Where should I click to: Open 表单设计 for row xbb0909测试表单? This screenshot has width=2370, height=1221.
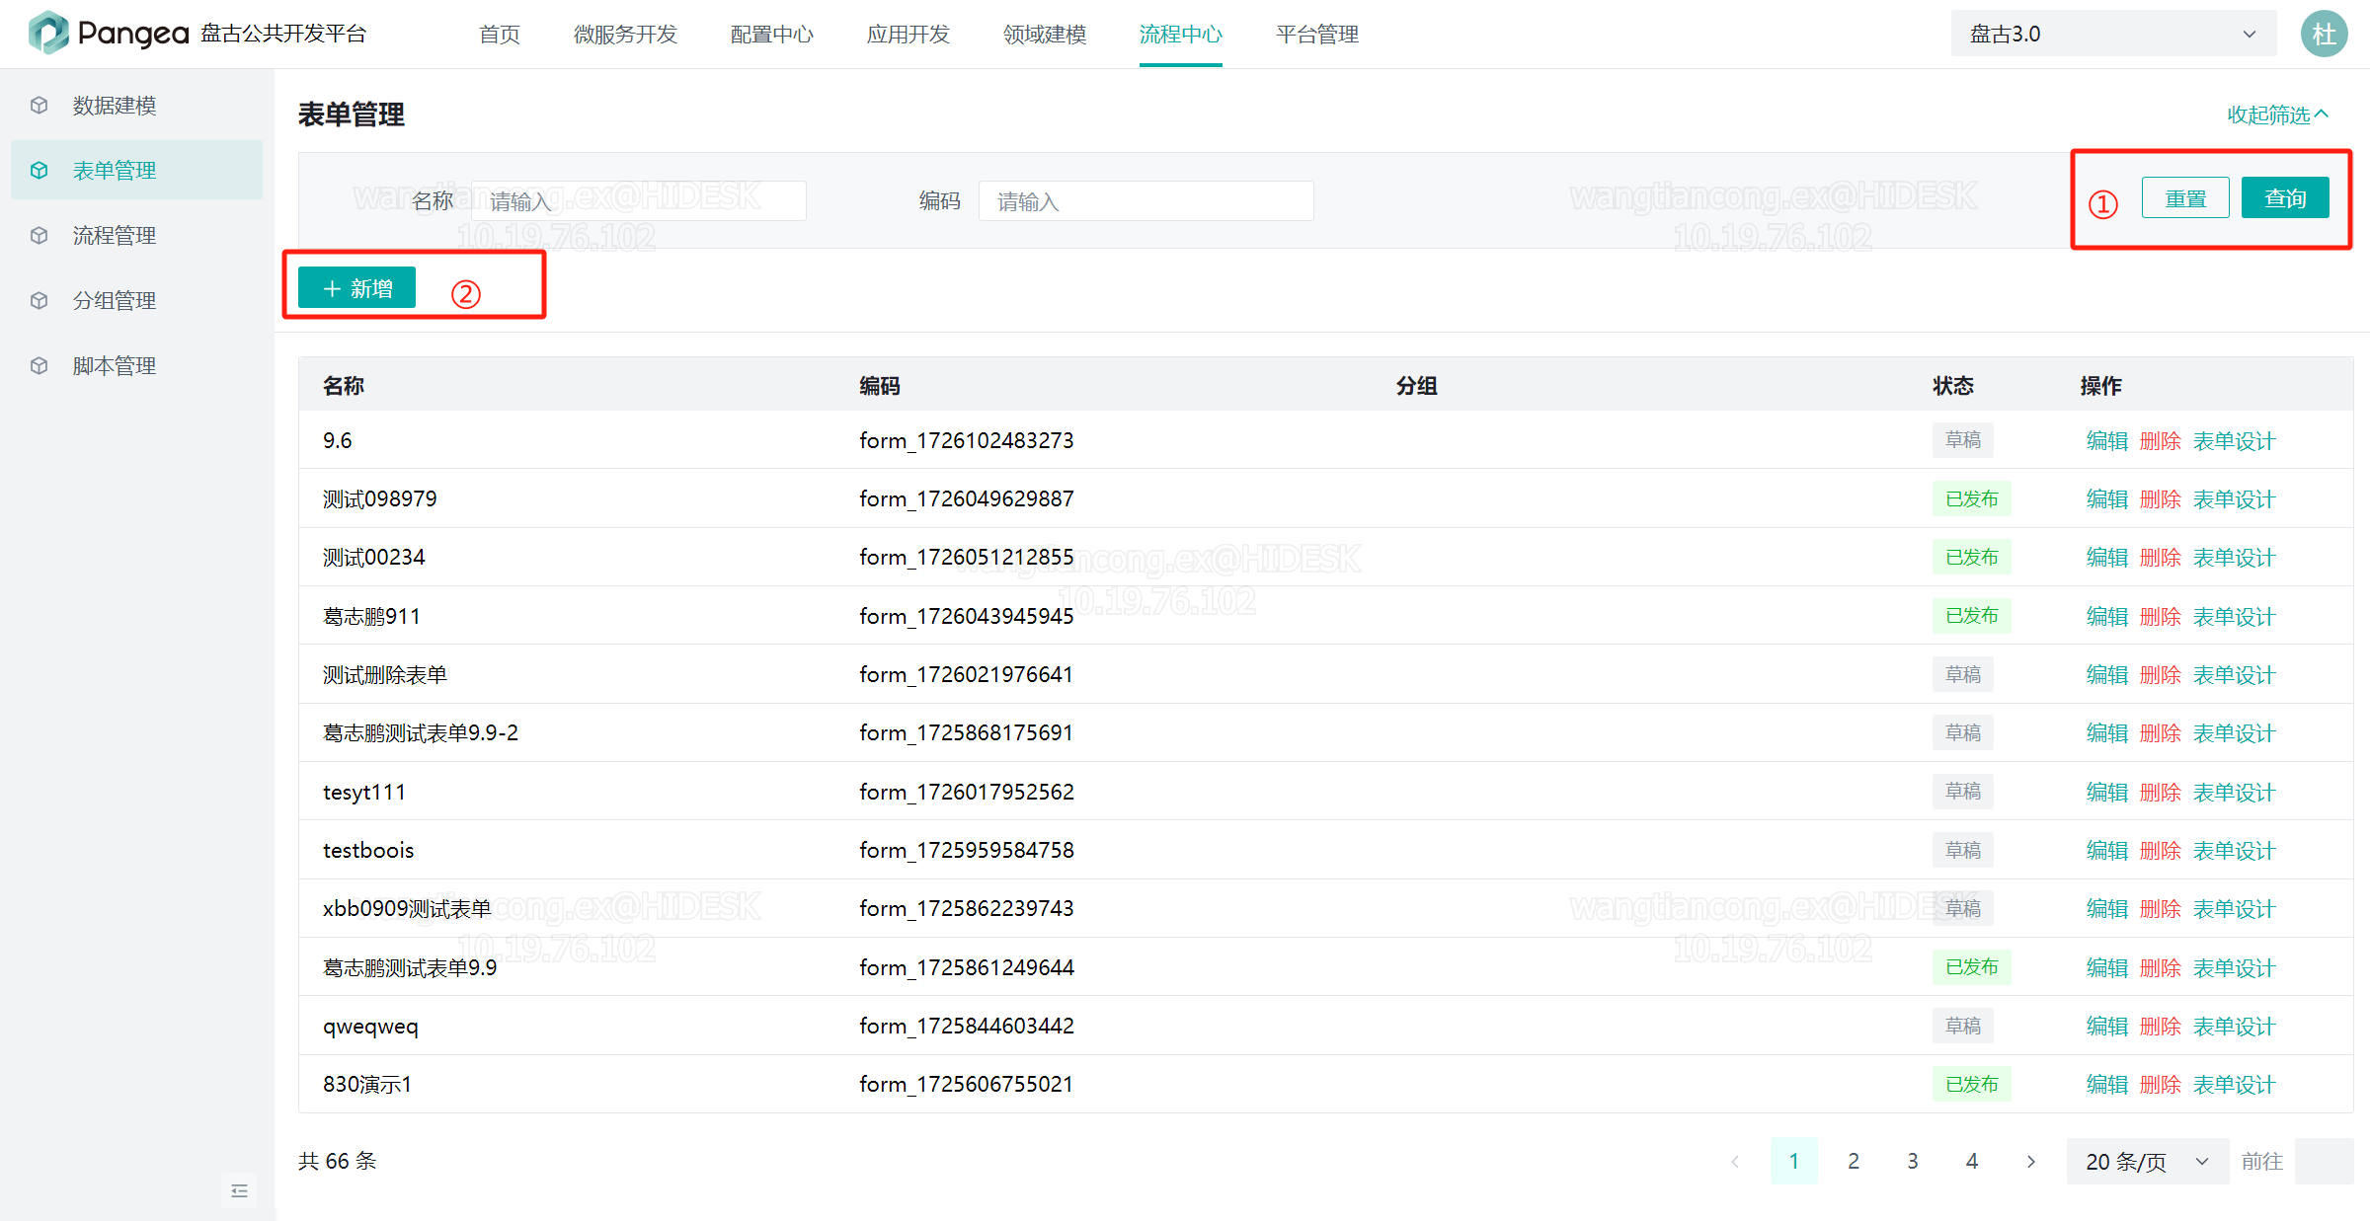pos(2234,908)
